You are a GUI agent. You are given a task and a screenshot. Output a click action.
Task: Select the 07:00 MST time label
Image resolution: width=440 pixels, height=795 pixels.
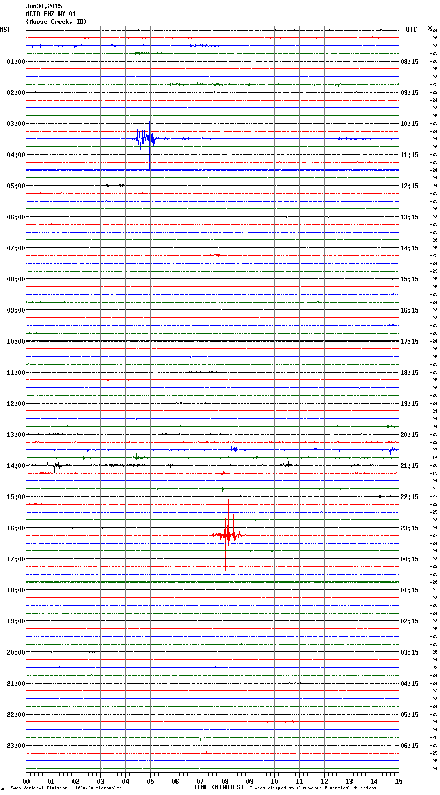[x=16, y=248]
